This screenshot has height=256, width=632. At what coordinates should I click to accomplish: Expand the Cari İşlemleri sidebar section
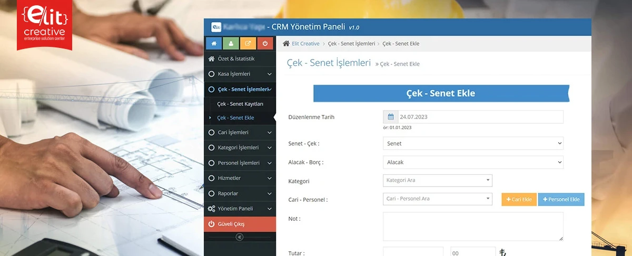[240, 132]
